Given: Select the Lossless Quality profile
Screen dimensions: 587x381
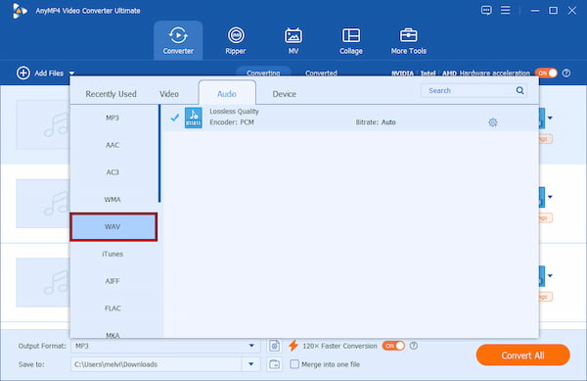Looking at the screenshot, I should tap(350, 118).
